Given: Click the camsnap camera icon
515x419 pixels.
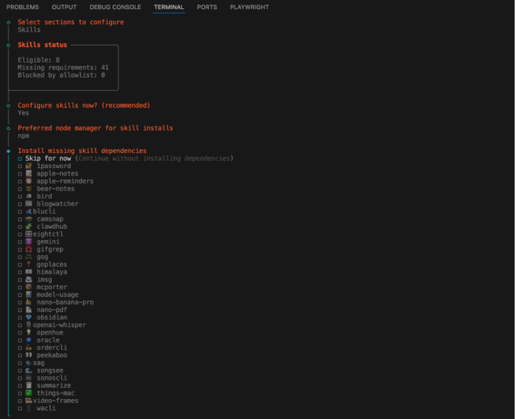Looking at the screenshot, I should 30,219.
